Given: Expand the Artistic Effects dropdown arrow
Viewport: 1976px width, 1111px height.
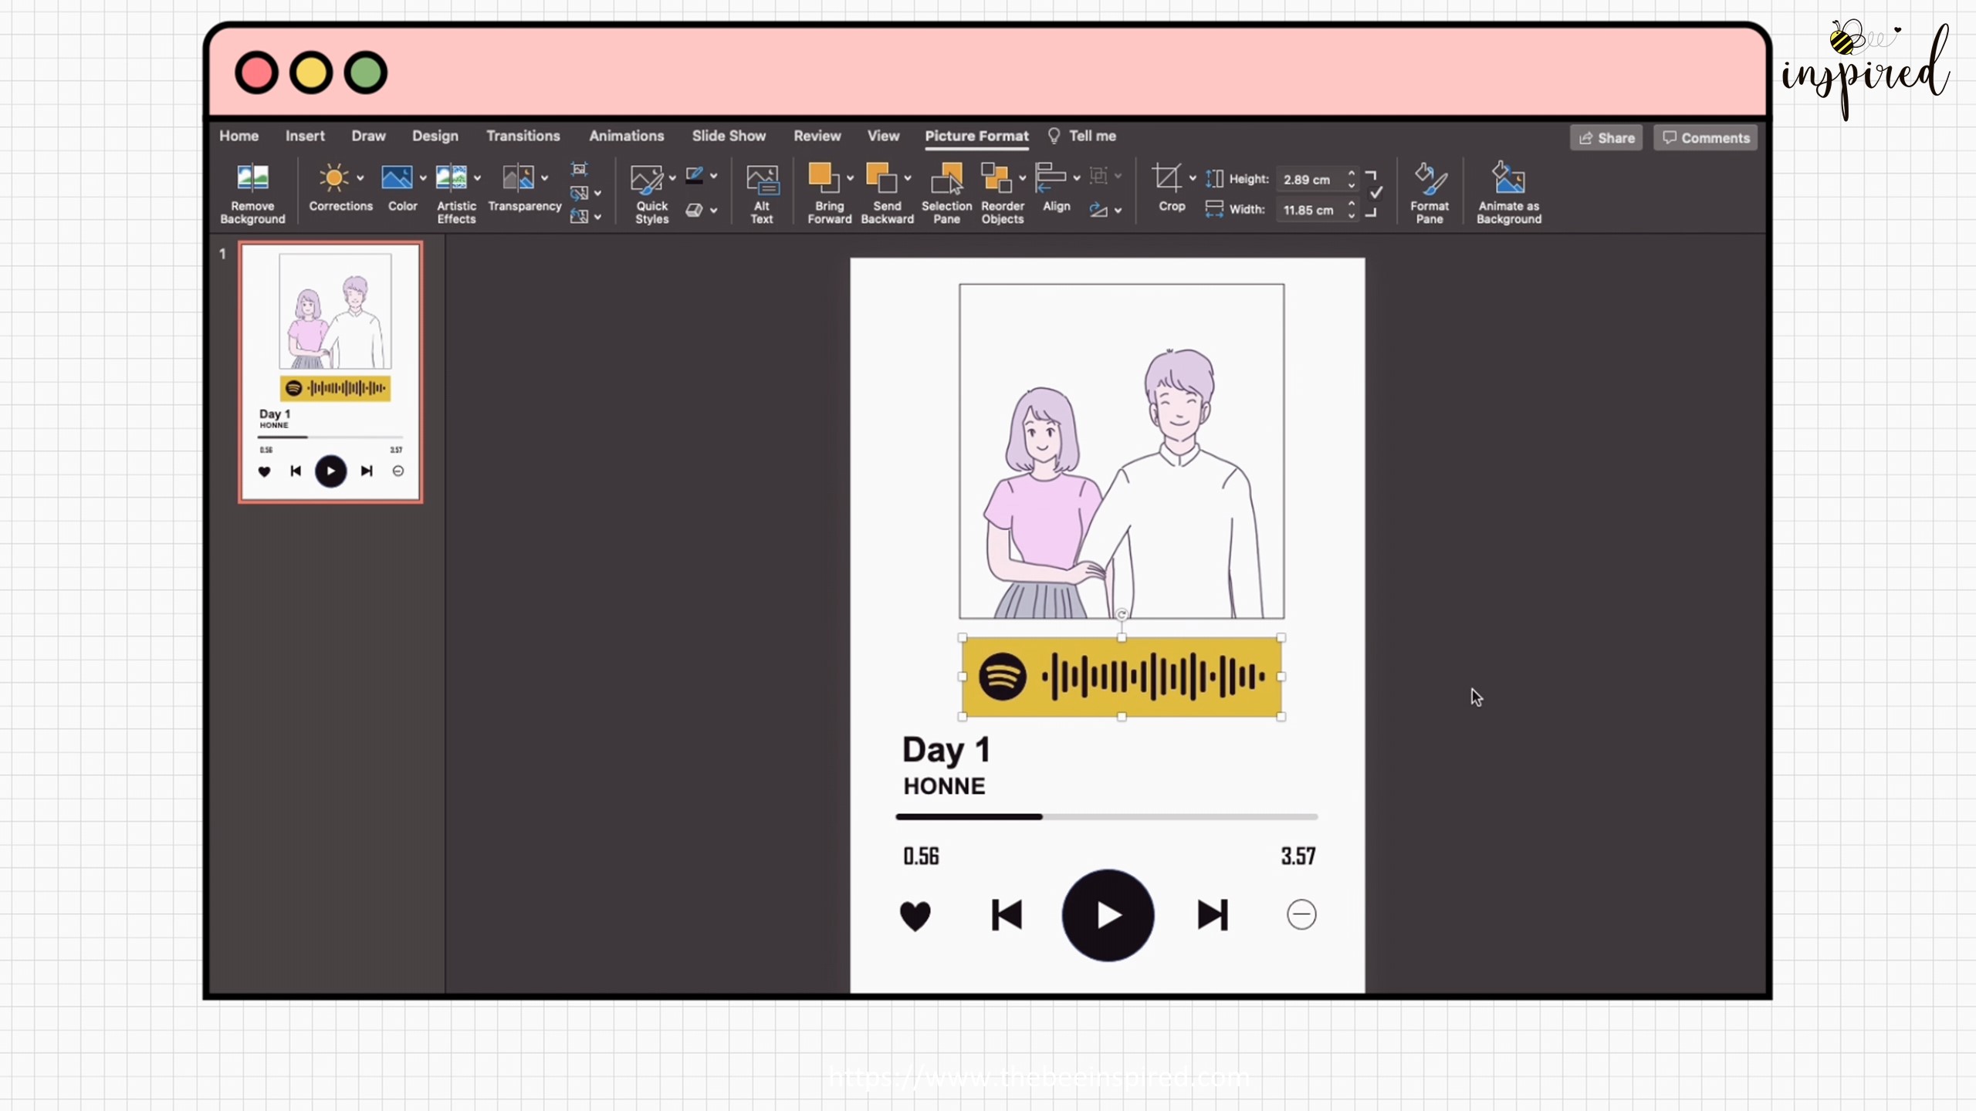Looking at the screenshot, I should click(x=478, y=178).
